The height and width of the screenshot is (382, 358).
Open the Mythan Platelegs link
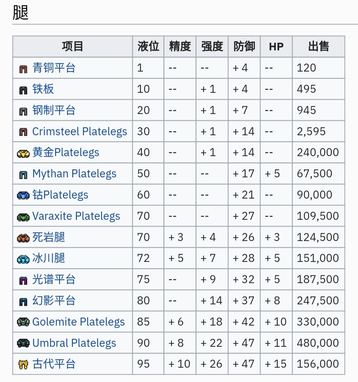[x=74, y=174]
